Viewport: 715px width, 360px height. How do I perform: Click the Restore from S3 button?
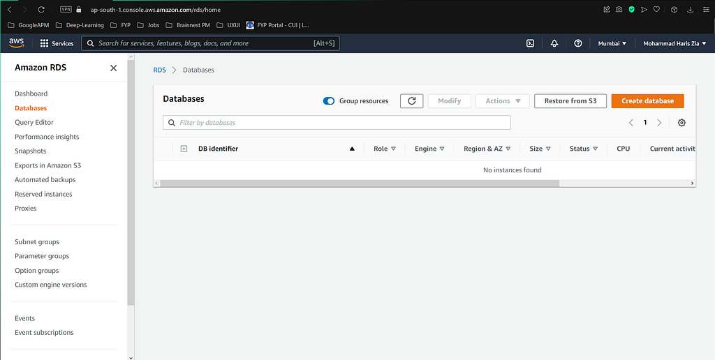[570, 100]
